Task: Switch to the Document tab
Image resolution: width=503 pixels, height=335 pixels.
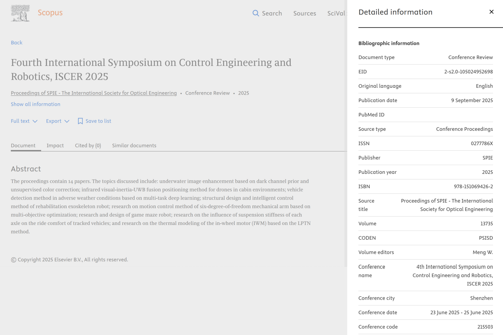Action: pyautogui.click(x=23, y=146)
